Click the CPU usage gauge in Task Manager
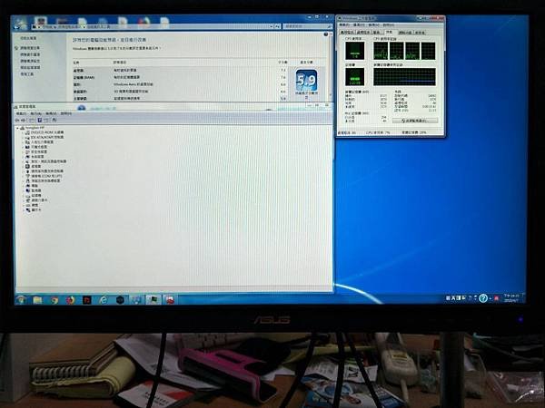This screenshot has width=545, height=408. [355, 51]
